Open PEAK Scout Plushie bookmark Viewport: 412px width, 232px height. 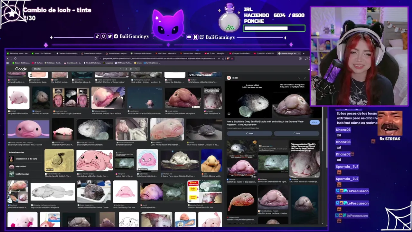(x=123, y=63)
